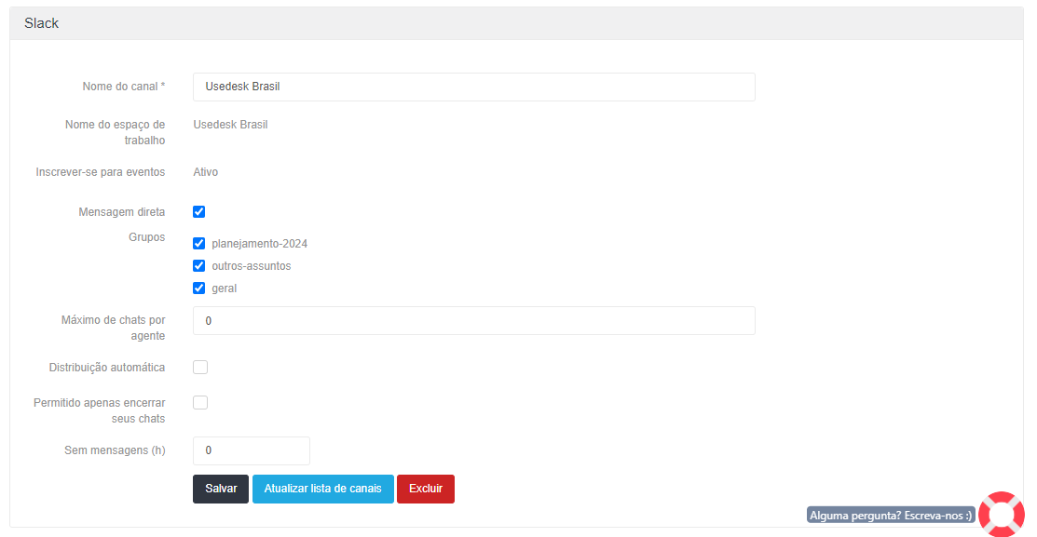
Task: Click the red Excluir button
Action: [425, 489]
